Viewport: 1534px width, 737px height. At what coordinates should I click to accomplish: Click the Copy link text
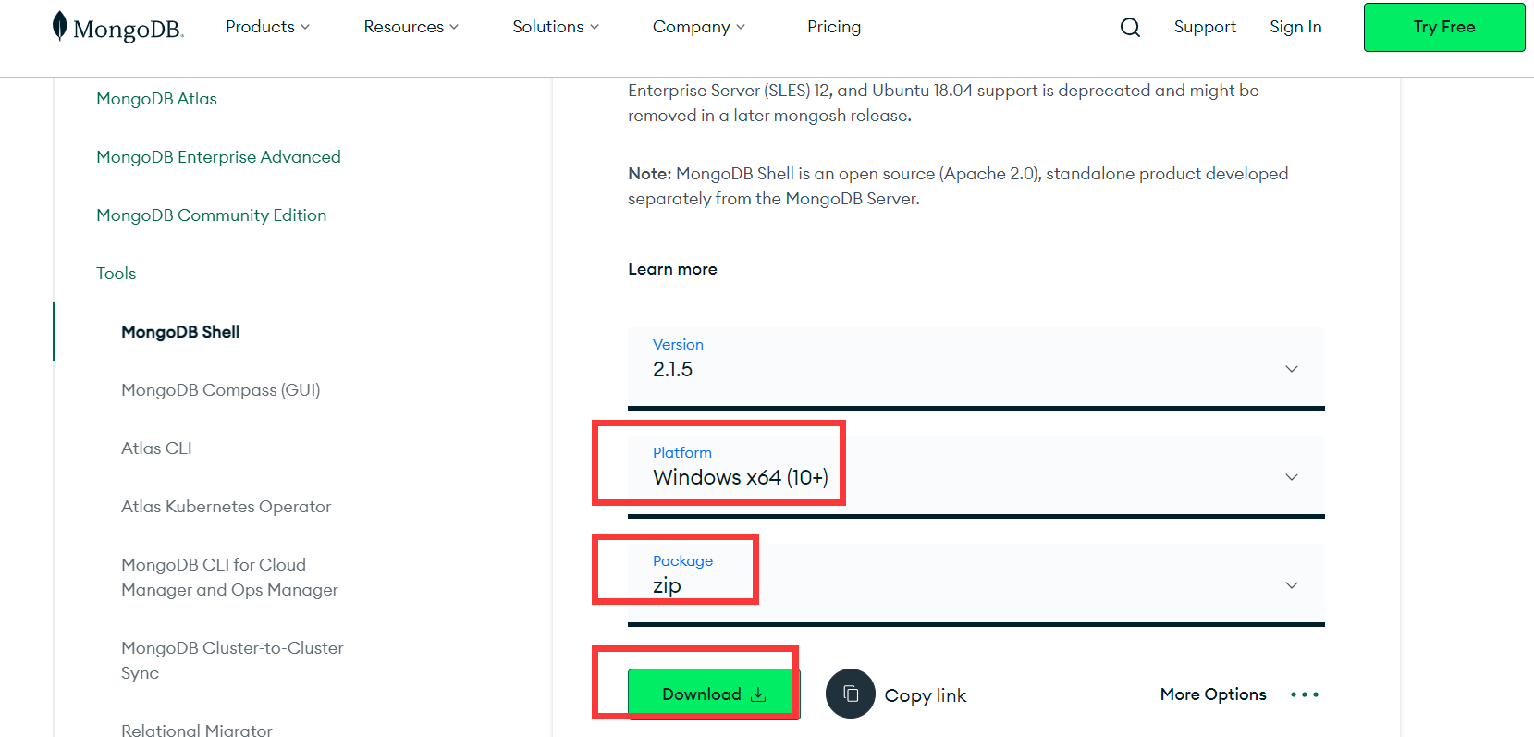point(926,695)
